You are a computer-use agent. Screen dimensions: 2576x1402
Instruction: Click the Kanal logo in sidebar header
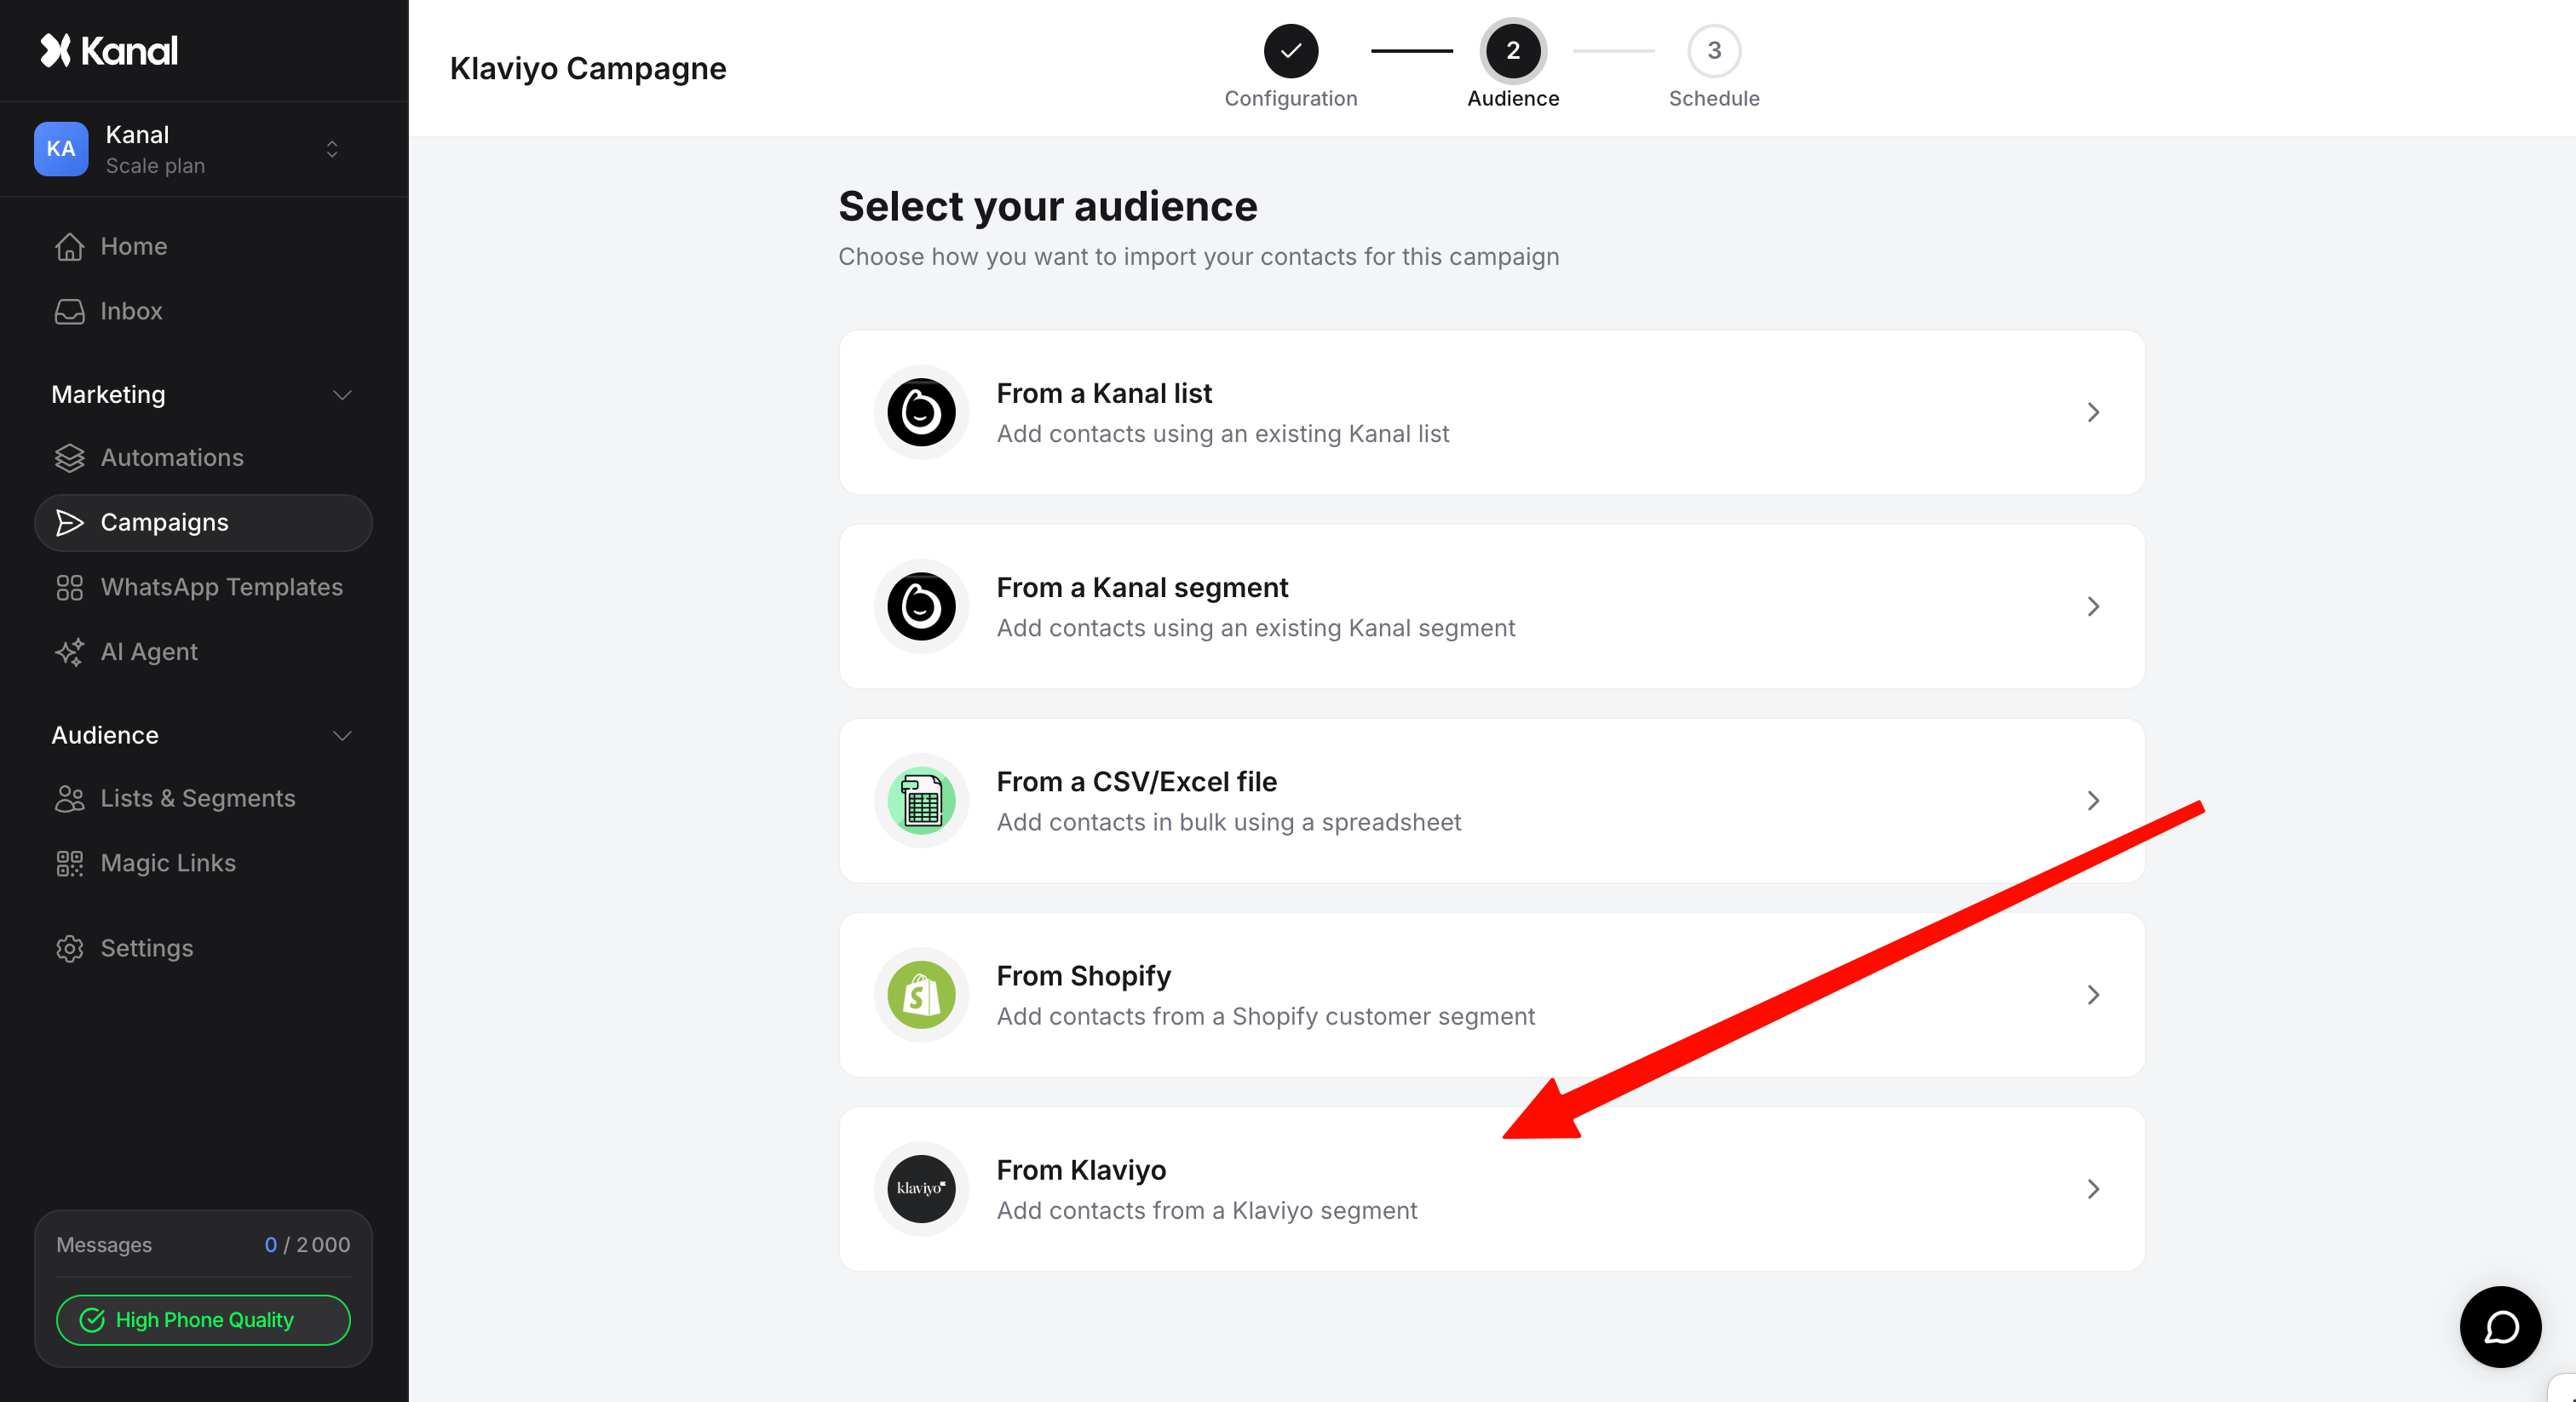(109, 50)
